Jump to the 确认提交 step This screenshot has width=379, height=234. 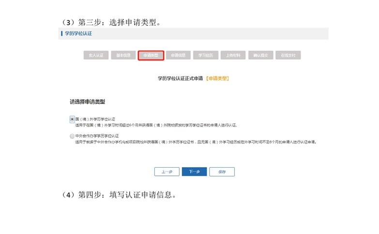point(261,55)
